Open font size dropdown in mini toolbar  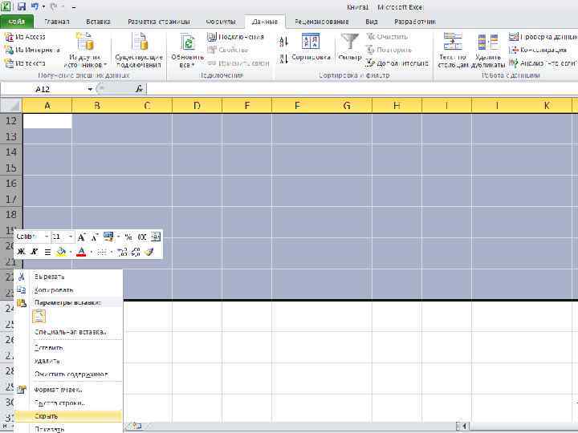71,237
